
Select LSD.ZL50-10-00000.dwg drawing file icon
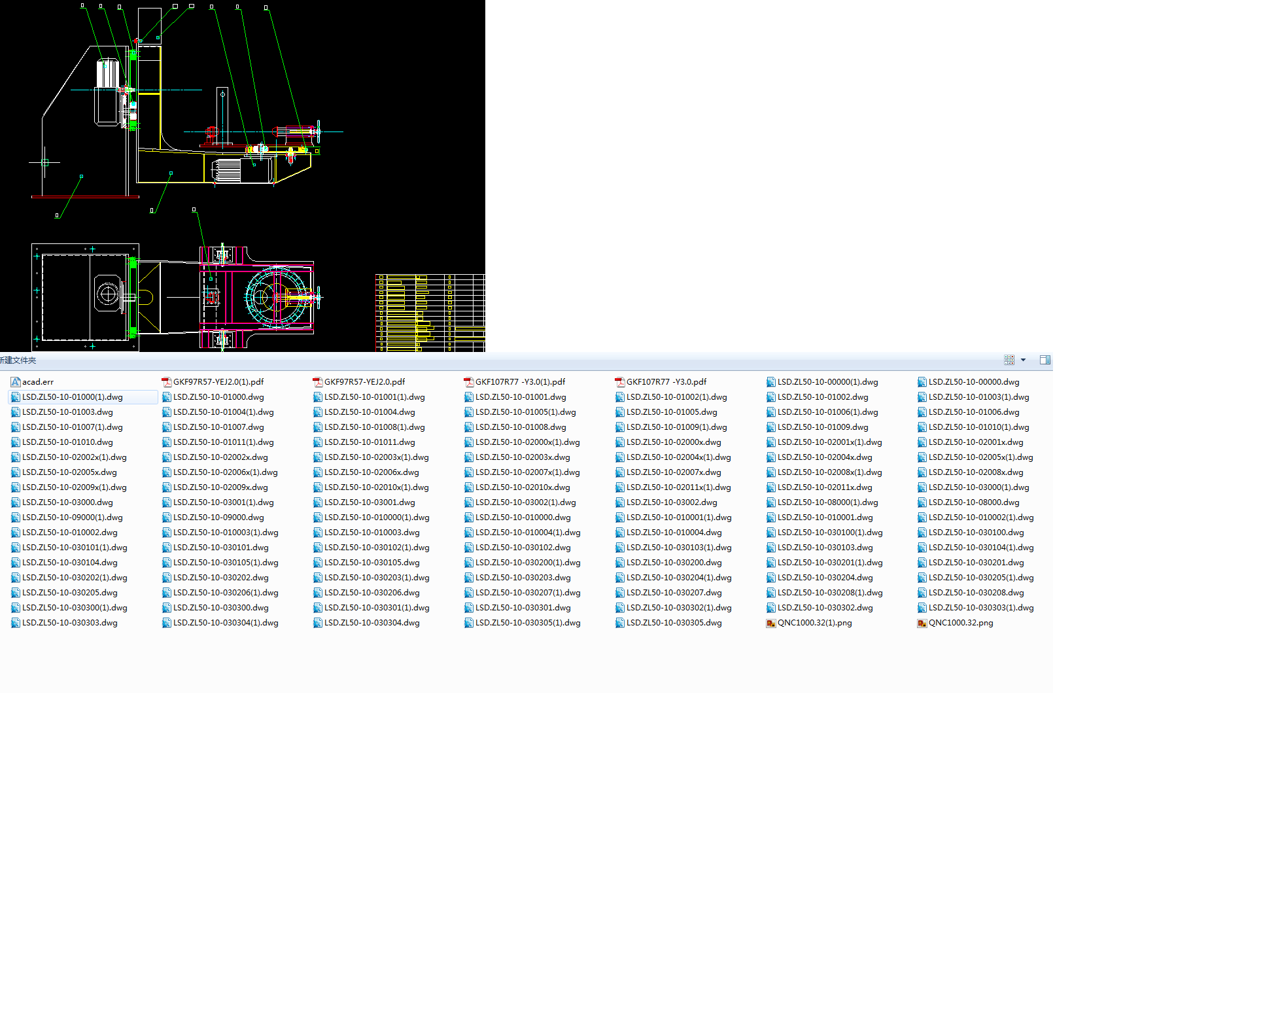click(922, 382)
